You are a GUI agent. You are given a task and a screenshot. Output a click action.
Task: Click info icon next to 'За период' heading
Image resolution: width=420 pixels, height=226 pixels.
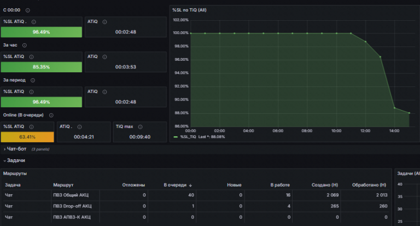pos(33,80)
